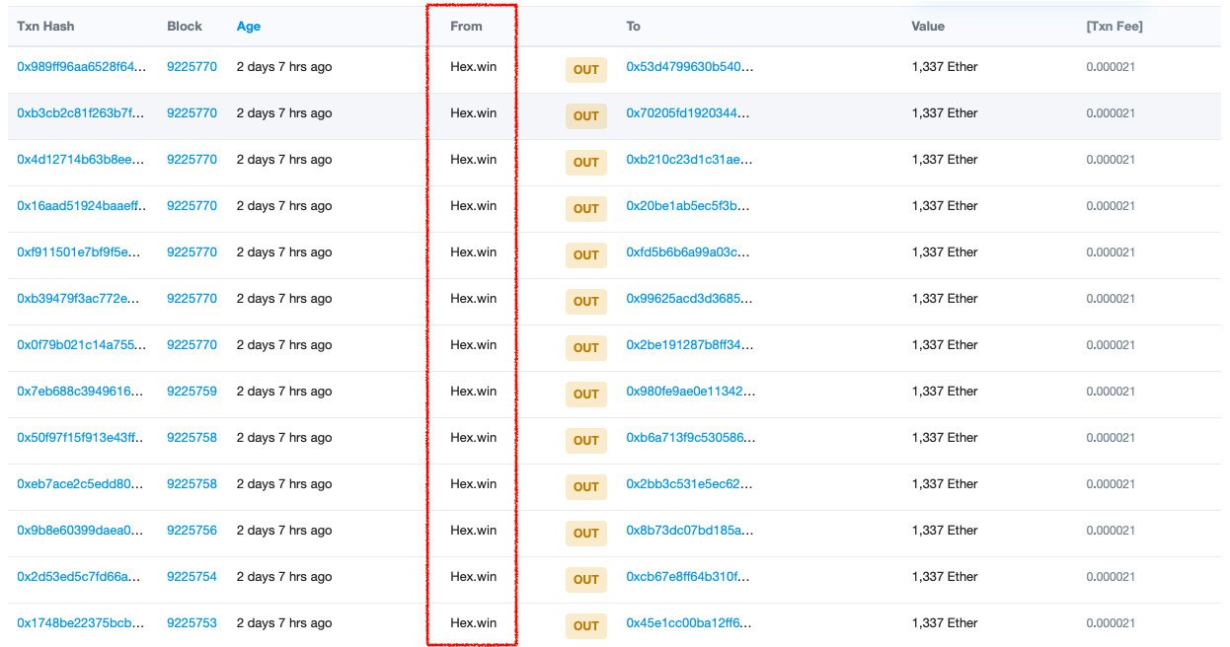Open recipient address 0xfd5b6b6a99a03c
The height and width of the screenshot is (647, 1230).
[x=689, y=252]
